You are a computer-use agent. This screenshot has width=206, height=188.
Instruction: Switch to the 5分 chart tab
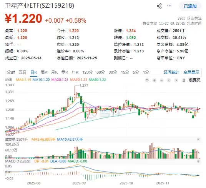tap(136, 72)
